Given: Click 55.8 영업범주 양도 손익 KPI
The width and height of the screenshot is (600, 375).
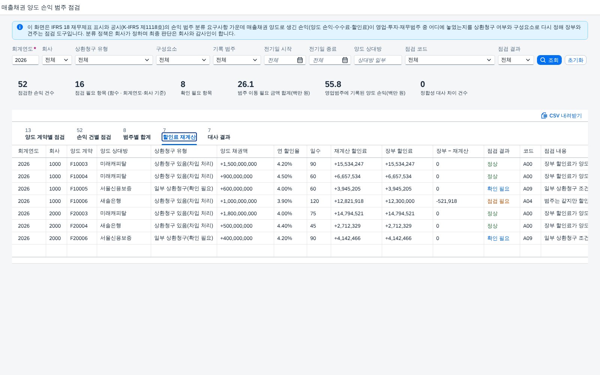Looking at the screenshot, I should click(333, 84).
